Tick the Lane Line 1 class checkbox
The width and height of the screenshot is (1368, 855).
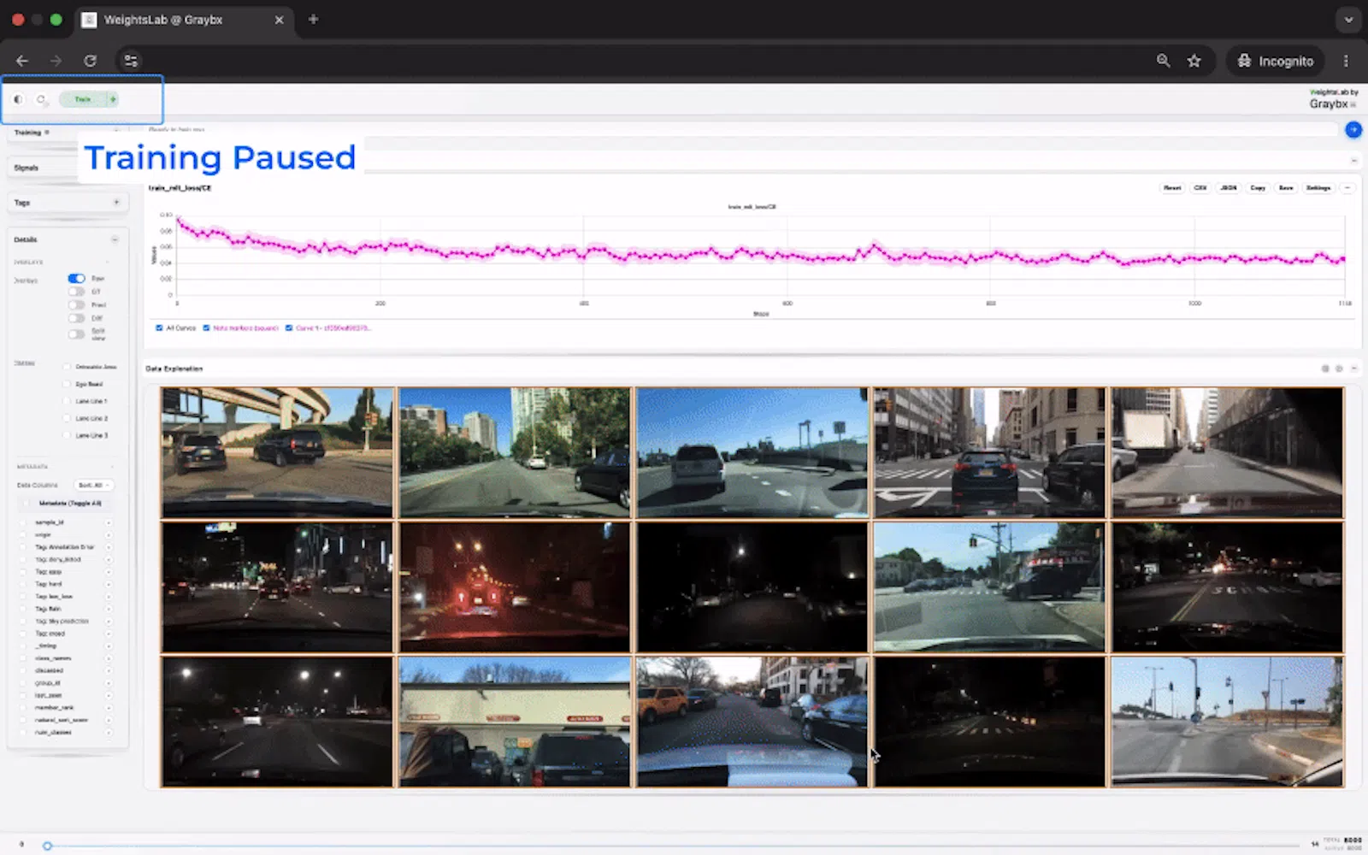(67, 401)
